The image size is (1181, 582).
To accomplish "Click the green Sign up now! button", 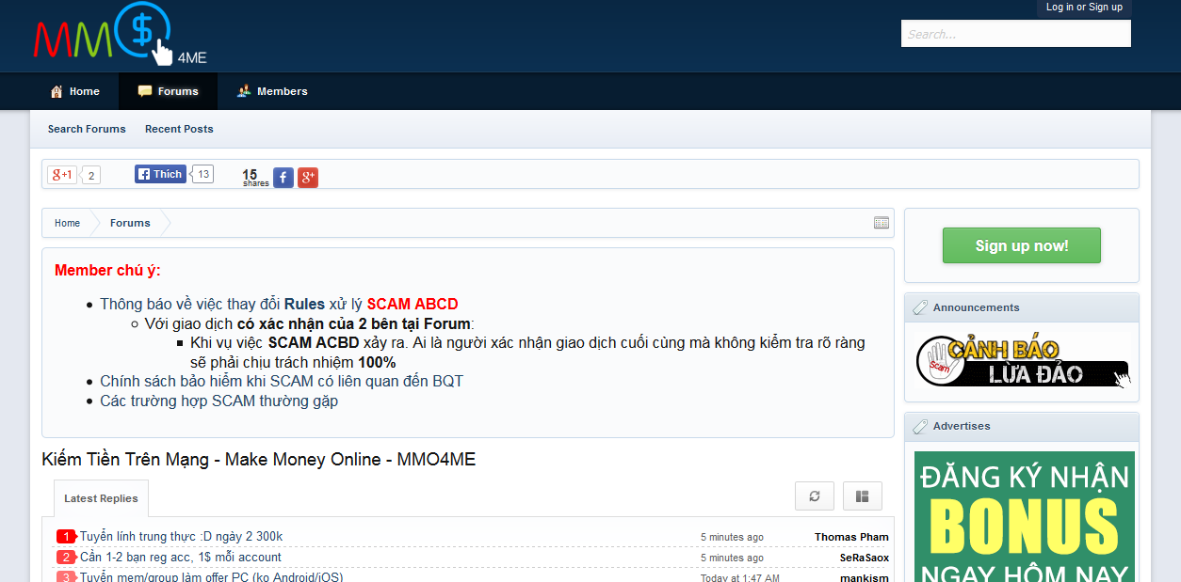I will (x=1022, y=245).
